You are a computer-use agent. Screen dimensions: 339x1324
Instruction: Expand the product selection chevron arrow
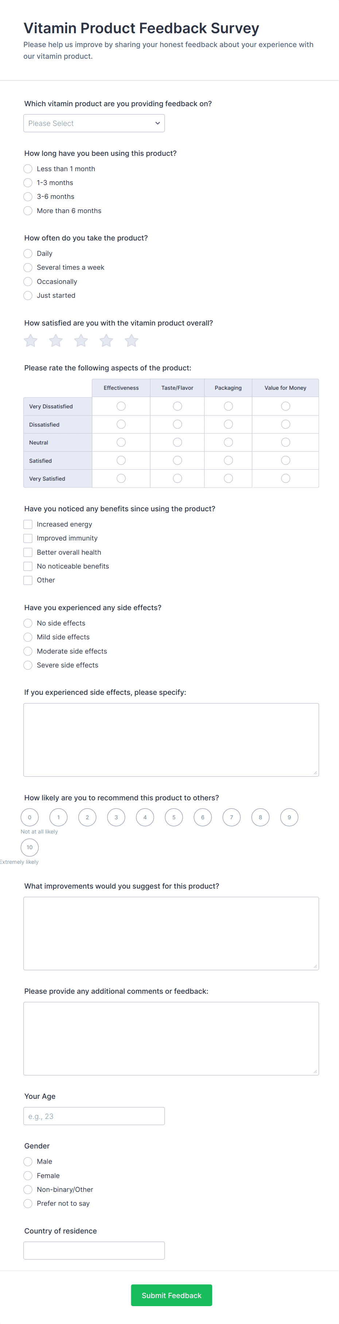pos(157,123)
